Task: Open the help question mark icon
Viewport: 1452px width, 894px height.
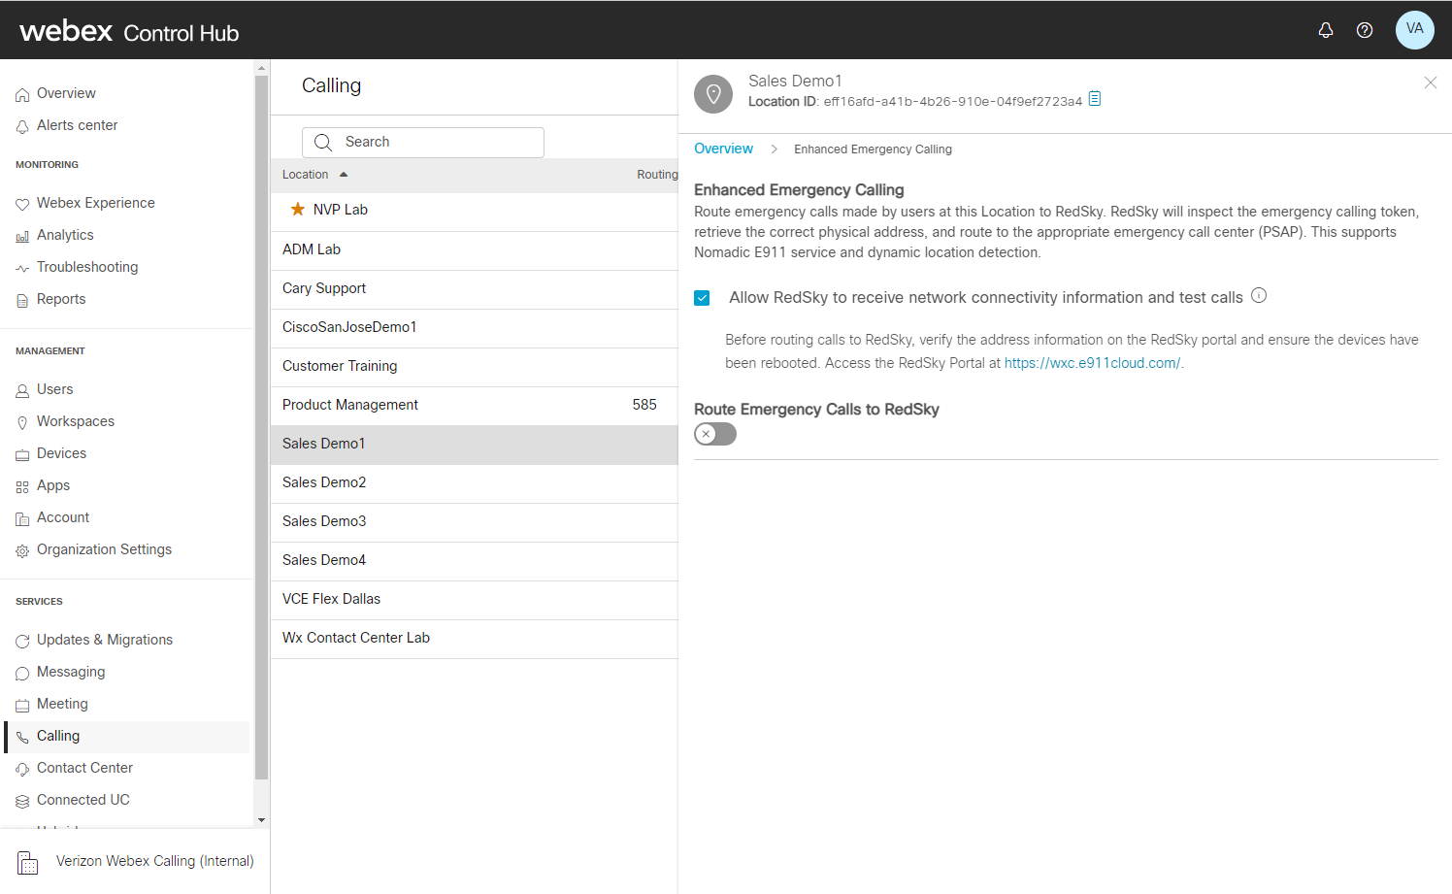Action: pos(1365,30)
